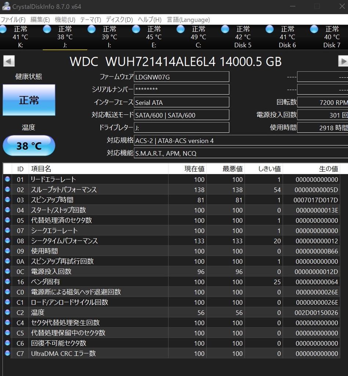This screenshot has height=376, width=348.
Task: Click status icon for C2 温度 row
Action: click(x=7, y=312)
